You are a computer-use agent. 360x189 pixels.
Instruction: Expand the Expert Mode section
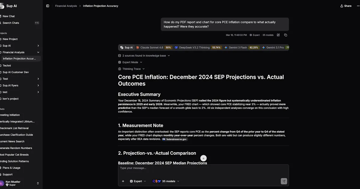[x=130, y=62]
